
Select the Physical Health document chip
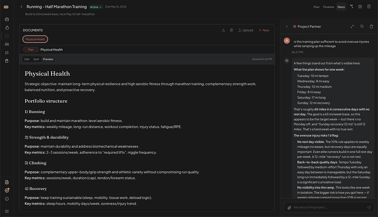coord(35,39)
